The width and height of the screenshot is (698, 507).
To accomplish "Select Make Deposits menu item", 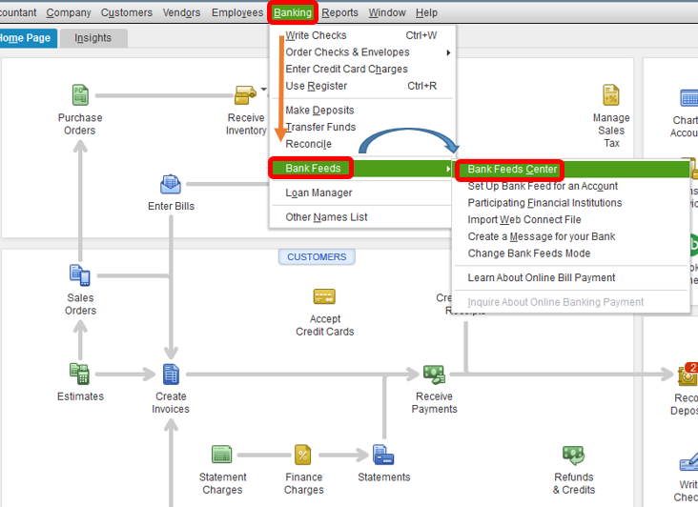I will 361,111.
